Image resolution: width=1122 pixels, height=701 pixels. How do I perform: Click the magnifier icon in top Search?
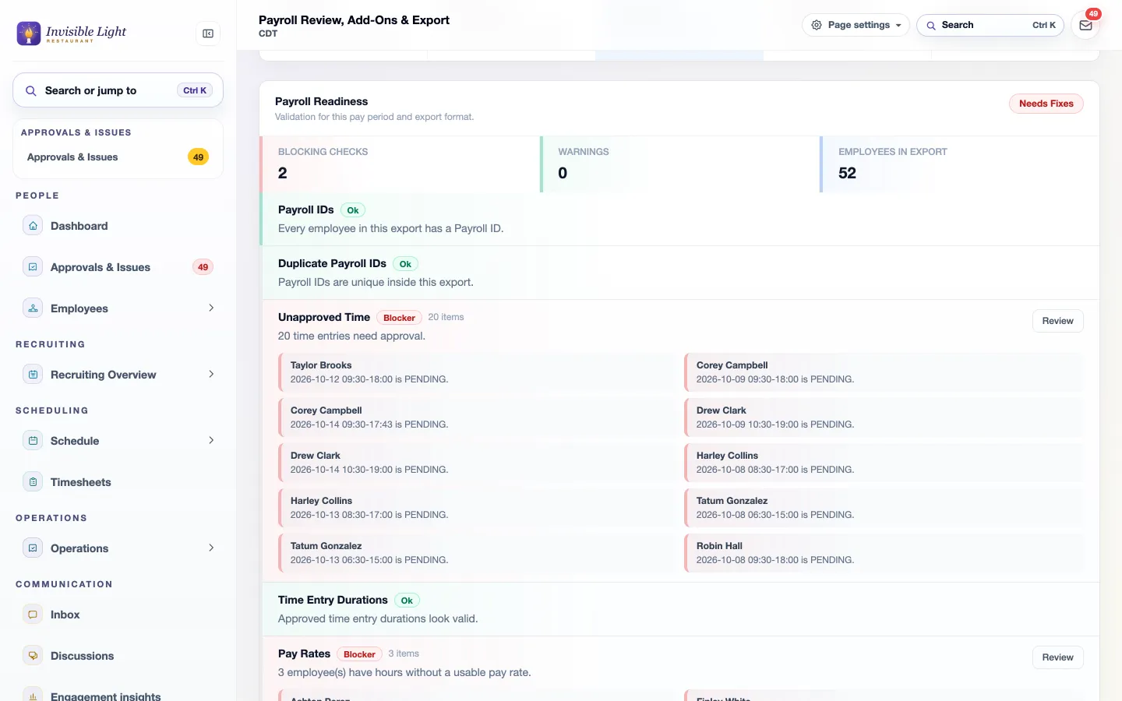point(931,25)
